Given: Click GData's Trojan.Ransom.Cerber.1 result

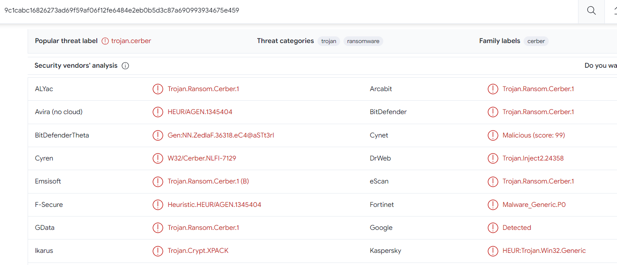Looking at the screenshot, I should click(x=203, y=228).
